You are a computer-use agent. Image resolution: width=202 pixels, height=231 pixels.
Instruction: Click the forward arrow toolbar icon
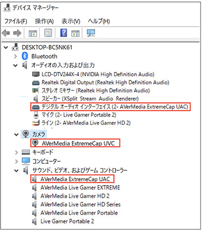pyautogui.click(x=17, y=33)
